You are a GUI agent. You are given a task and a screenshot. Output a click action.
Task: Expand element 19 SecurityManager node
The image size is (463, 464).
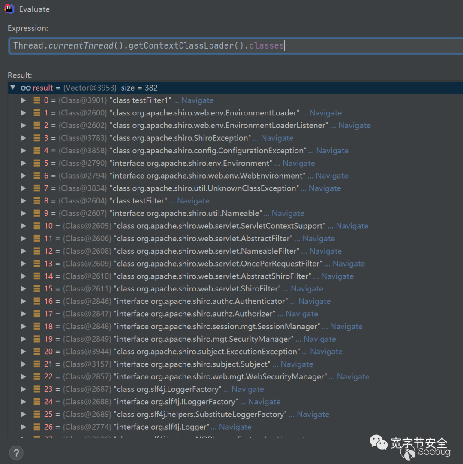point(24,339)
